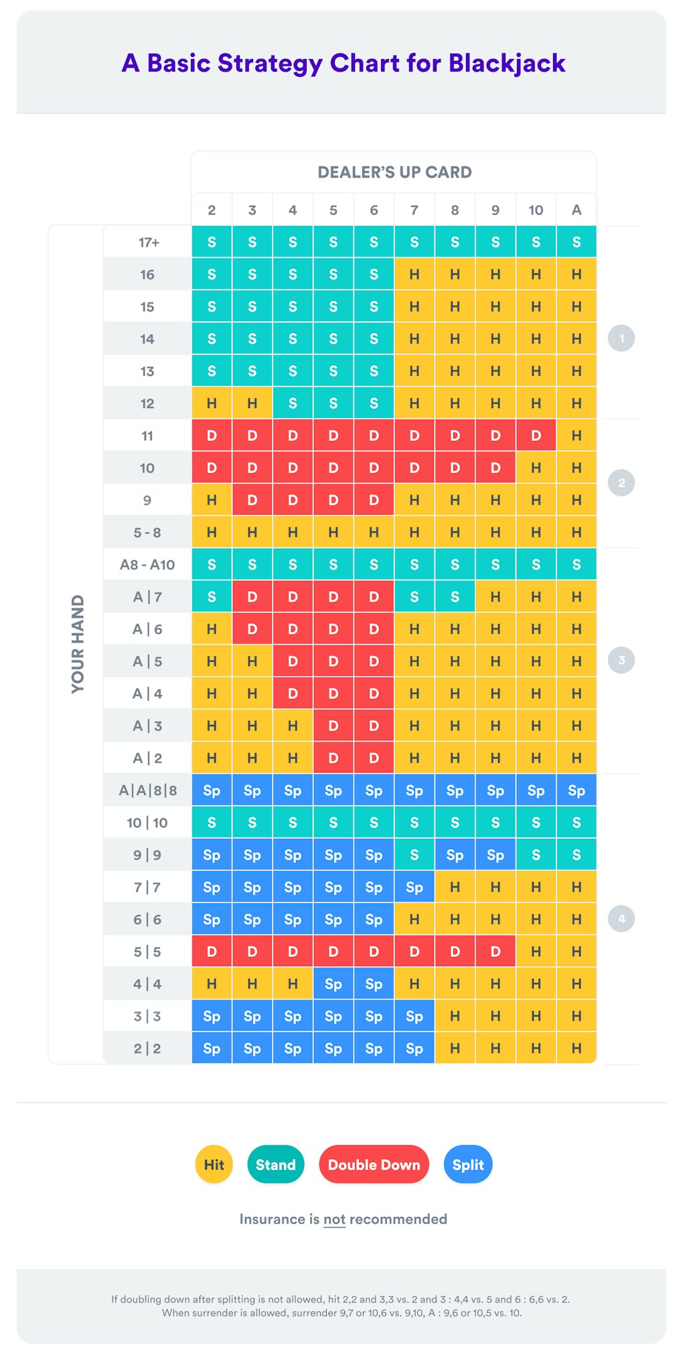Image resolution: width=683 pixels, height=1367 pixels.
Task: Click the 2 | 2 pair row label
Action: click(147, 1049)
